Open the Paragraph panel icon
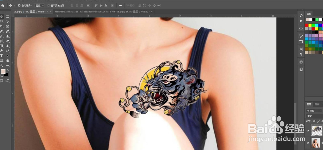The width and height of the screenshot is (323, 150). (x=301, y=54)
